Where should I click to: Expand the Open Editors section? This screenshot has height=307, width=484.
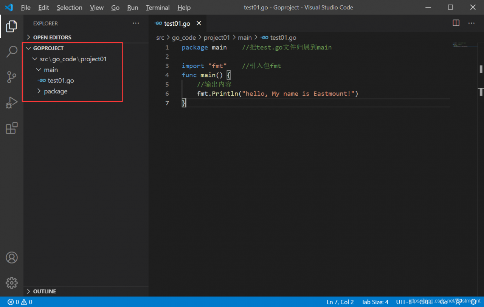coord(52,37)
